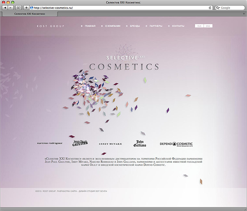247x211 pixels.
Task: Click the Depend Cosmetic brand logo
Action: click(x=176, y=144)
